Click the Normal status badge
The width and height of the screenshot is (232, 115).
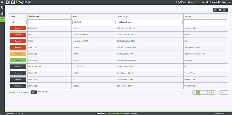coord(18,60)
